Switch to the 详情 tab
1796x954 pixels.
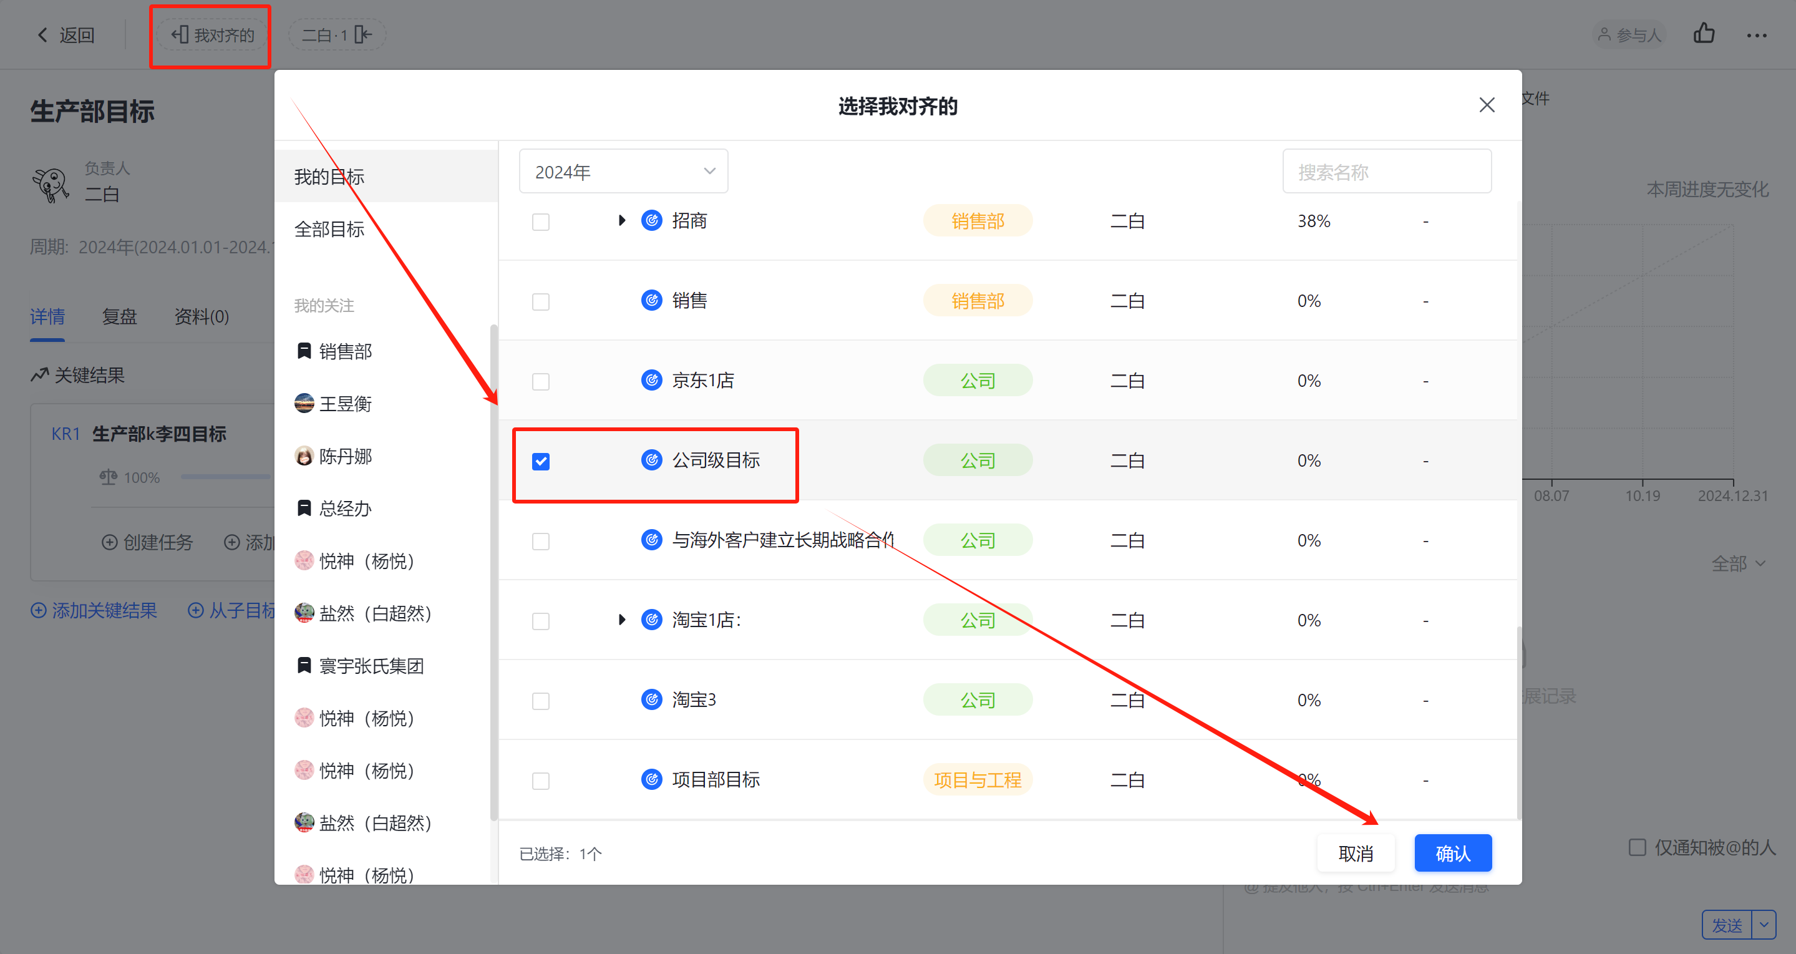pos(47,316)
